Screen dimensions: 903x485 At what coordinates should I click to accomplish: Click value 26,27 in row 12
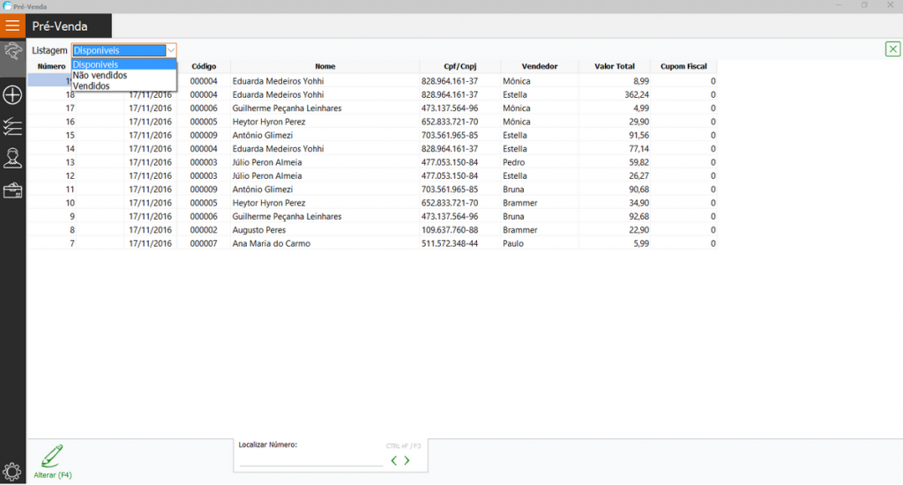coord(638,175)
